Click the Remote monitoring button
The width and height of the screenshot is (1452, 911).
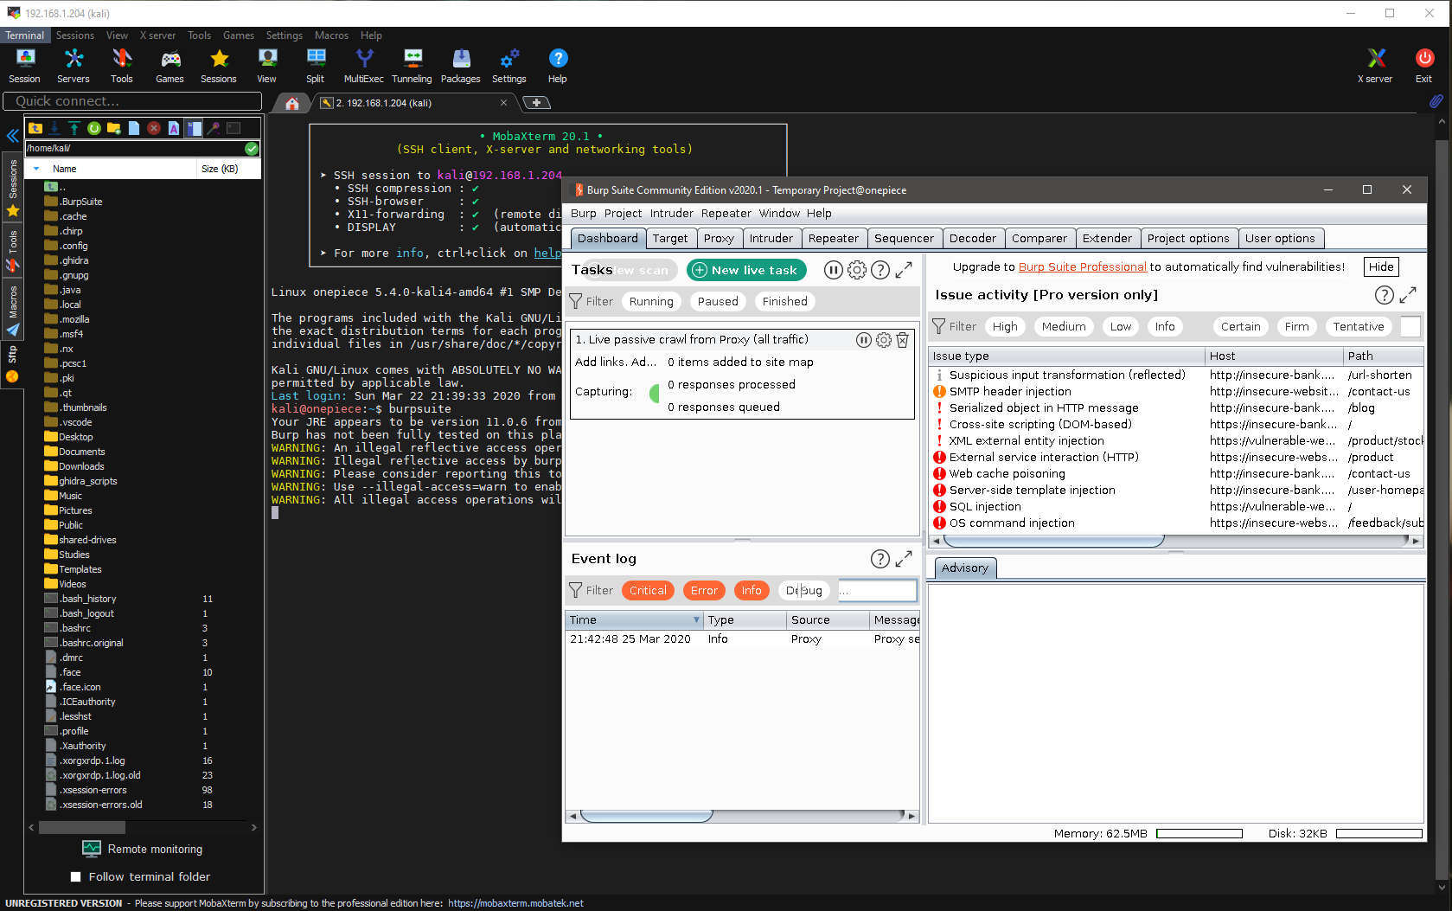pos(144,850)
